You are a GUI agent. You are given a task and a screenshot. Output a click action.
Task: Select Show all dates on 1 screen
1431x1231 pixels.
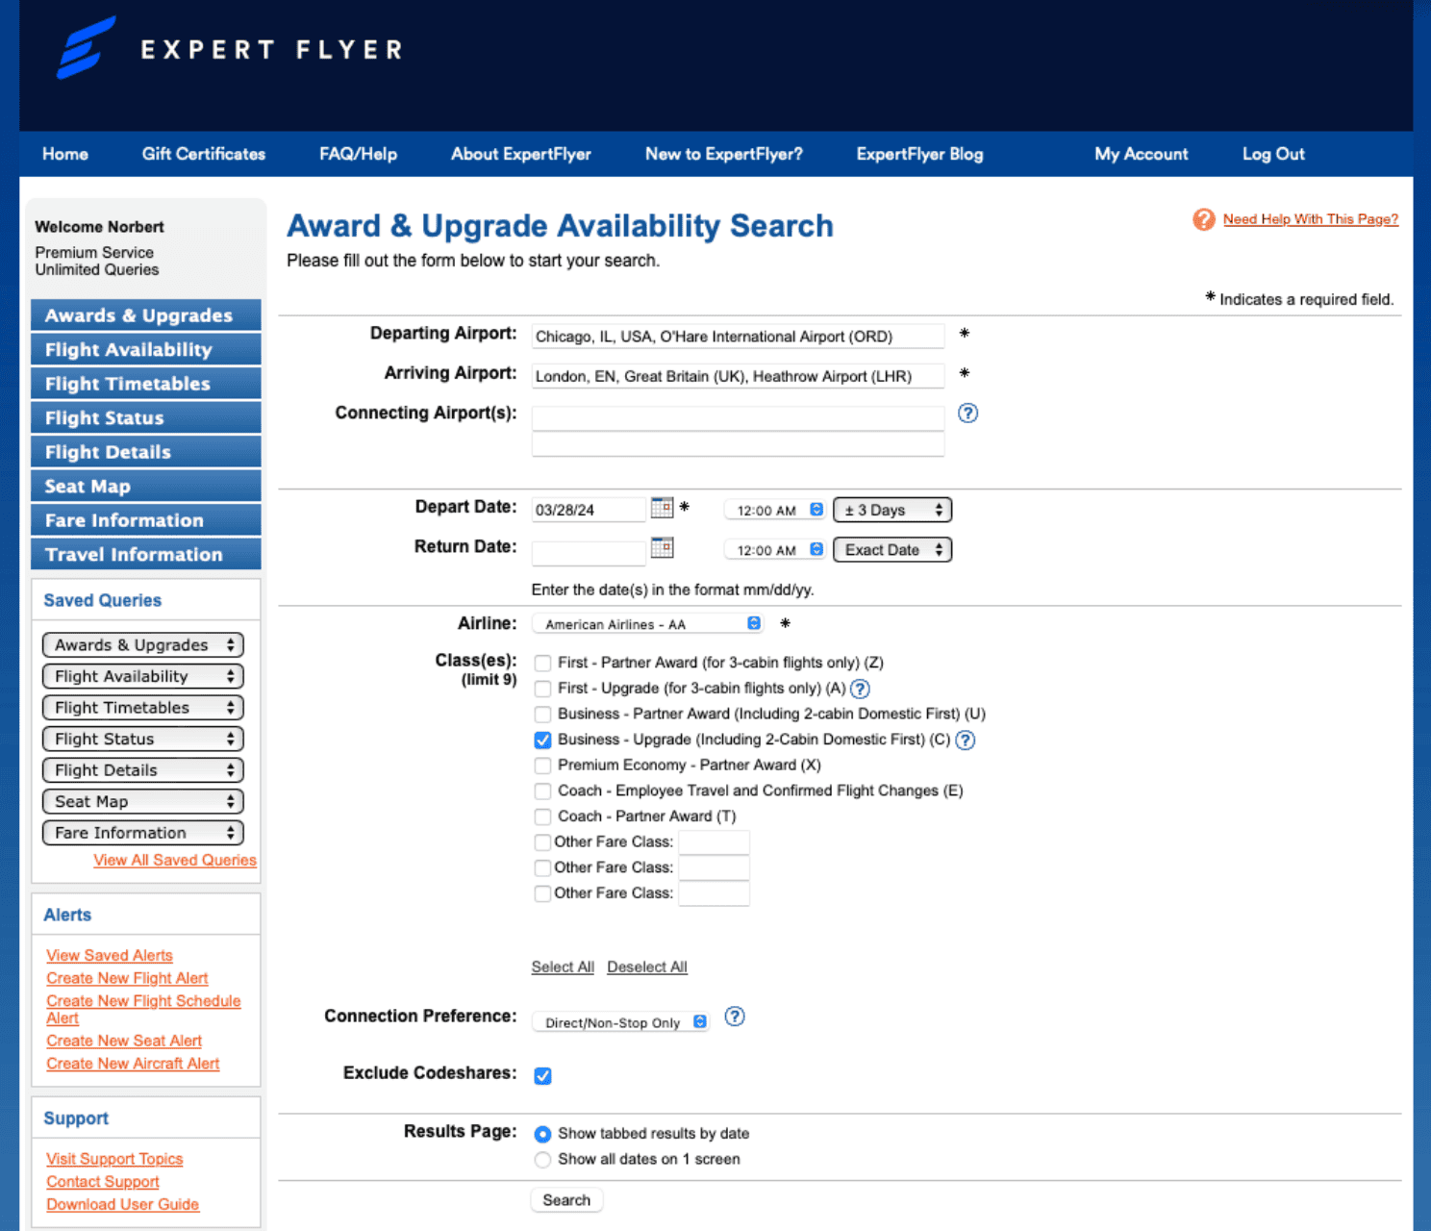(x=542, y=1160)
